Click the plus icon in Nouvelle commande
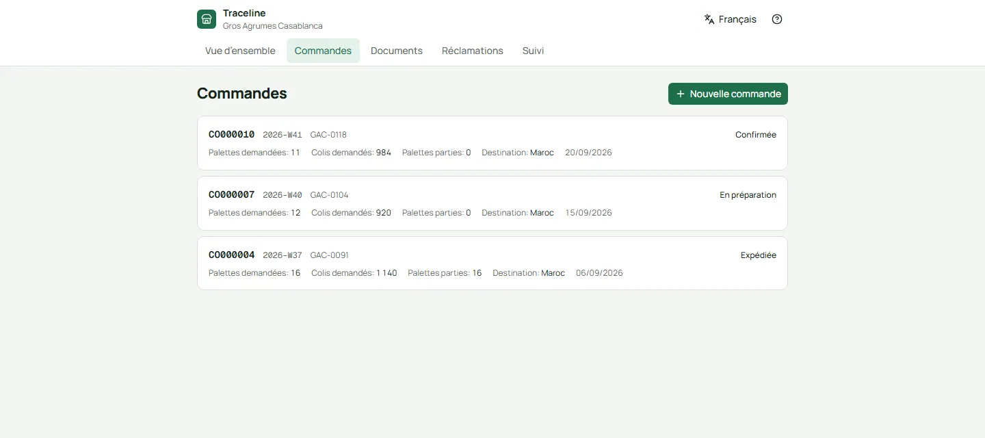Image resolution: width=985 pixels, height=438 pixels. click(681, 94)
